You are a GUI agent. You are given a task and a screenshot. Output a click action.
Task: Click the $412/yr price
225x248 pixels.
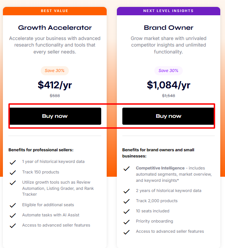[x=55, y=85]
